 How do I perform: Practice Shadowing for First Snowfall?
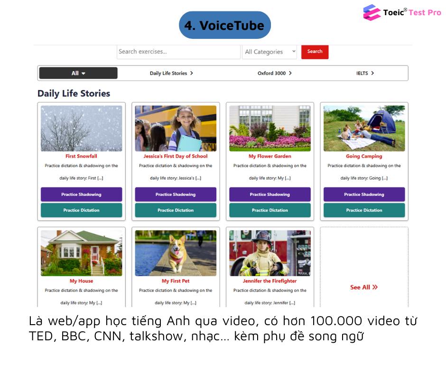point(81,195)
